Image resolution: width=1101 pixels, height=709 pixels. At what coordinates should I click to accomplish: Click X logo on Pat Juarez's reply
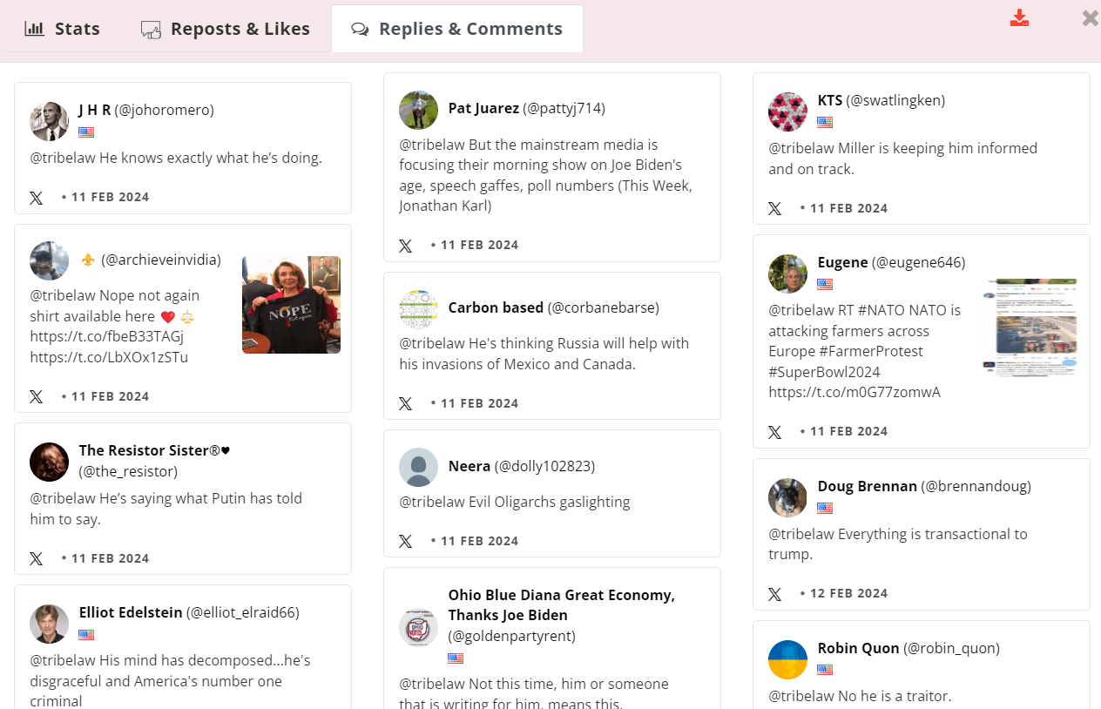click(405, 246)
